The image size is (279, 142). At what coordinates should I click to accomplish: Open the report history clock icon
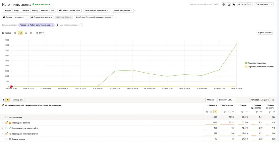[223, 4]
